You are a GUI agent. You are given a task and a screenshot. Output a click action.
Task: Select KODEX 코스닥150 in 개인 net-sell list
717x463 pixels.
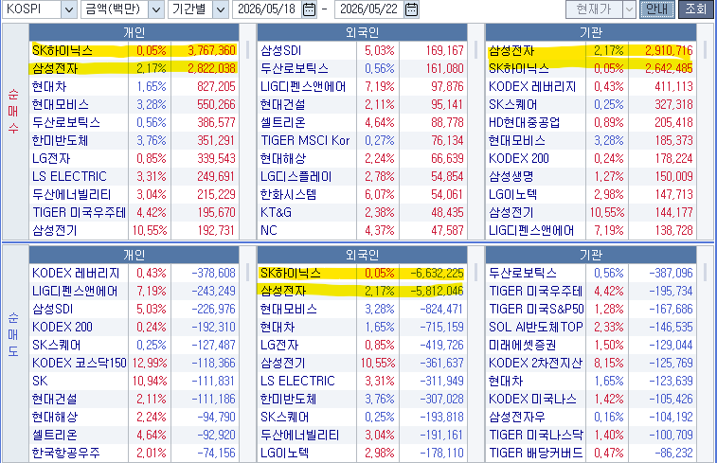(x=80, y=363)
